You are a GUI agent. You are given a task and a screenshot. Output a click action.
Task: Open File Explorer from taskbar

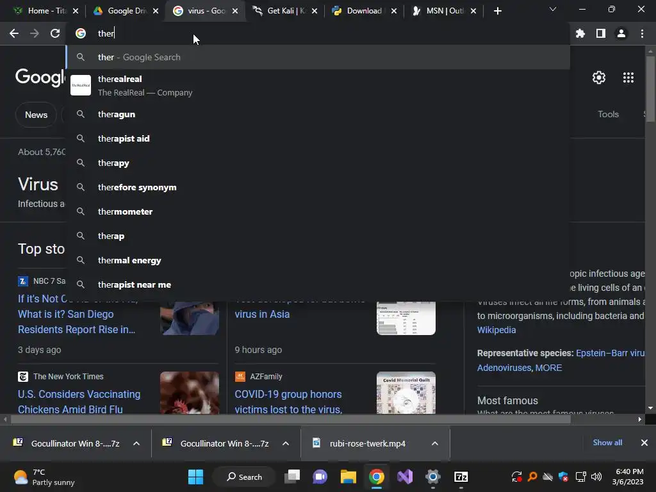(x=348, y=477)
